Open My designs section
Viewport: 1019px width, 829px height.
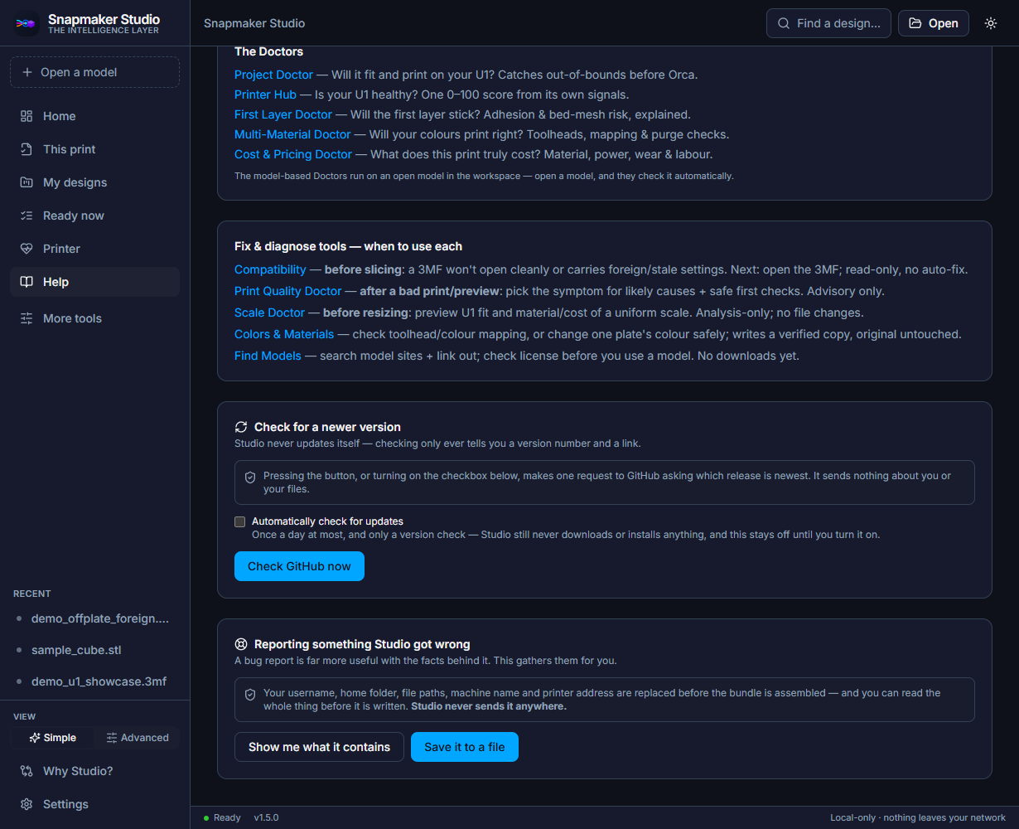point(94,182)
